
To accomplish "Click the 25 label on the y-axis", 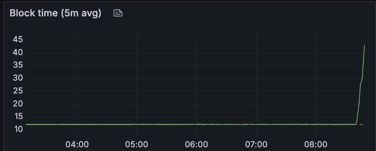I will pyautogui.click(x=18, y=91).
